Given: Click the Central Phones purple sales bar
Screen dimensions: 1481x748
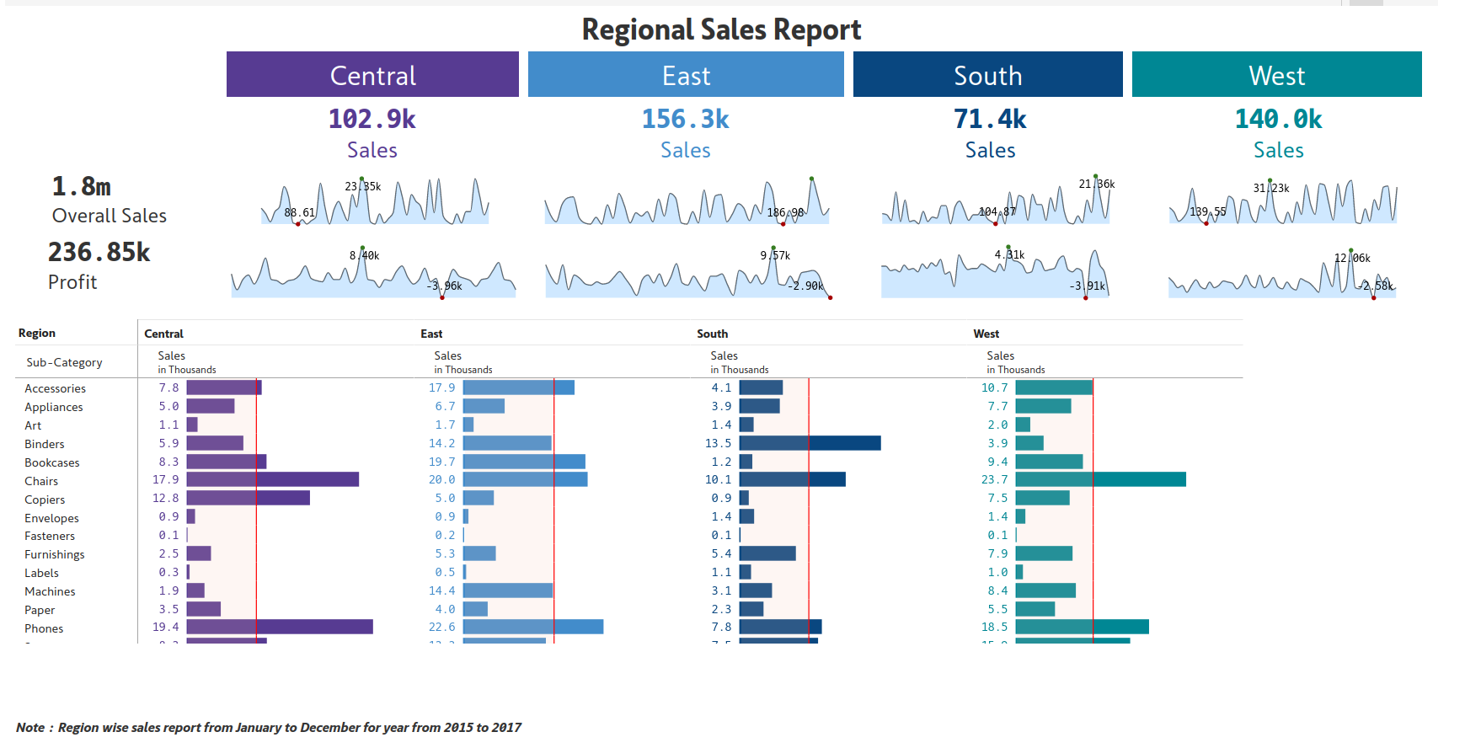Looking at the screenshot, I should [280, 627].
